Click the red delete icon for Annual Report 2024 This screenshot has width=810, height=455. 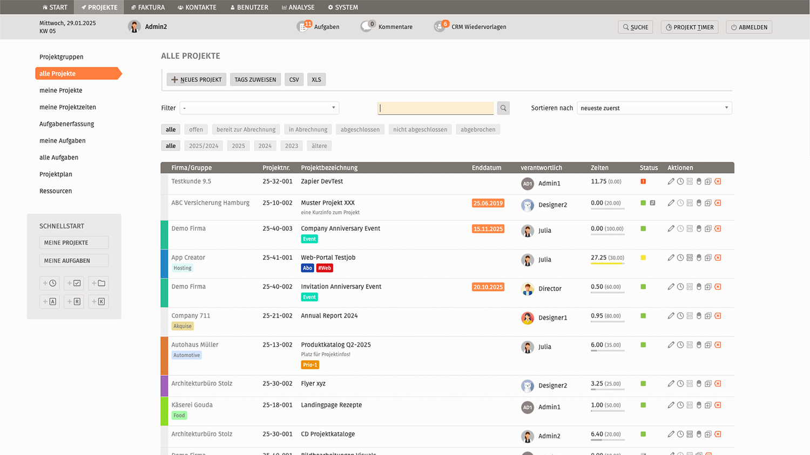click(x=718, y=316)
